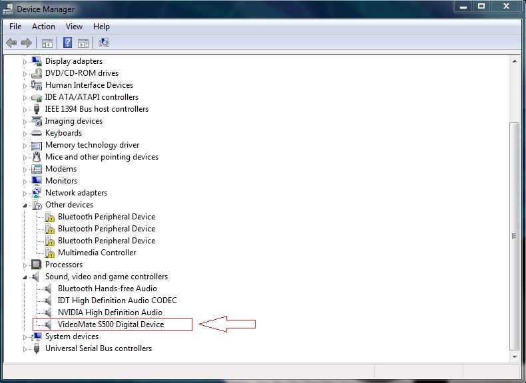Select IEEE 1394 Bus host controllers label
This screenshot has width=526, height=383.
pyautogui.click(x=97, y=109)
